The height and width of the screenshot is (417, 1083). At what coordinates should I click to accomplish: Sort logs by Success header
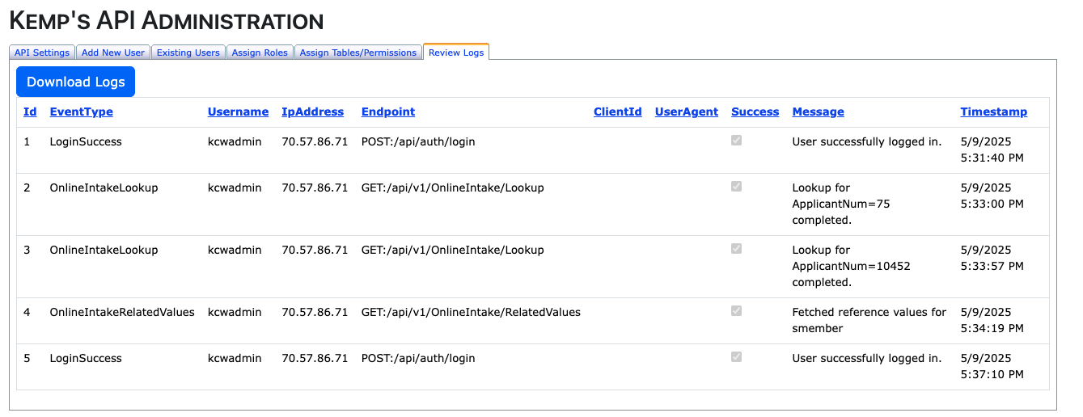755,112
